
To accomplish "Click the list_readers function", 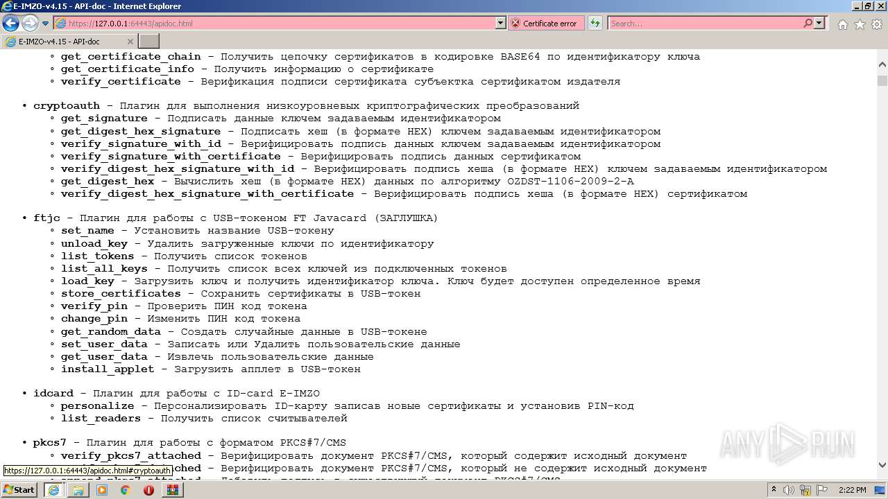I will (x=101, y=419).
